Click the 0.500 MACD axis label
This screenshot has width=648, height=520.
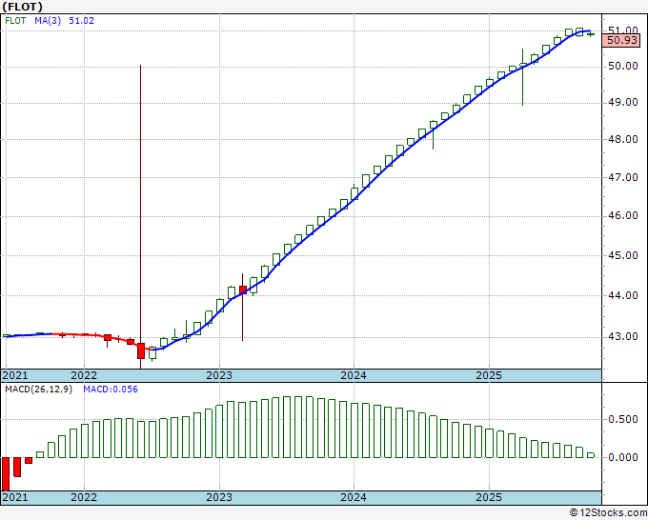click(x=623, y=420)
